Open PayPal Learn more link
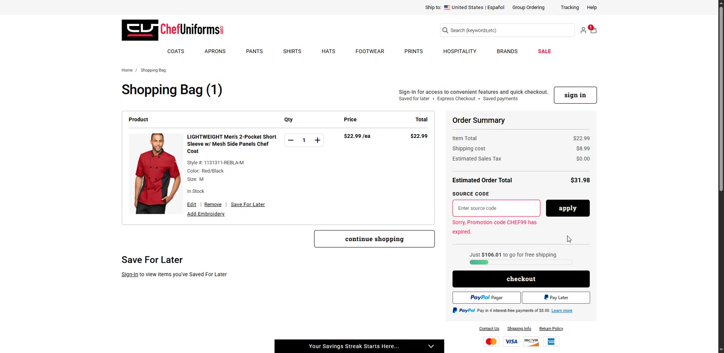This screenshot has height=353, width=724. (x=562, y=311)
